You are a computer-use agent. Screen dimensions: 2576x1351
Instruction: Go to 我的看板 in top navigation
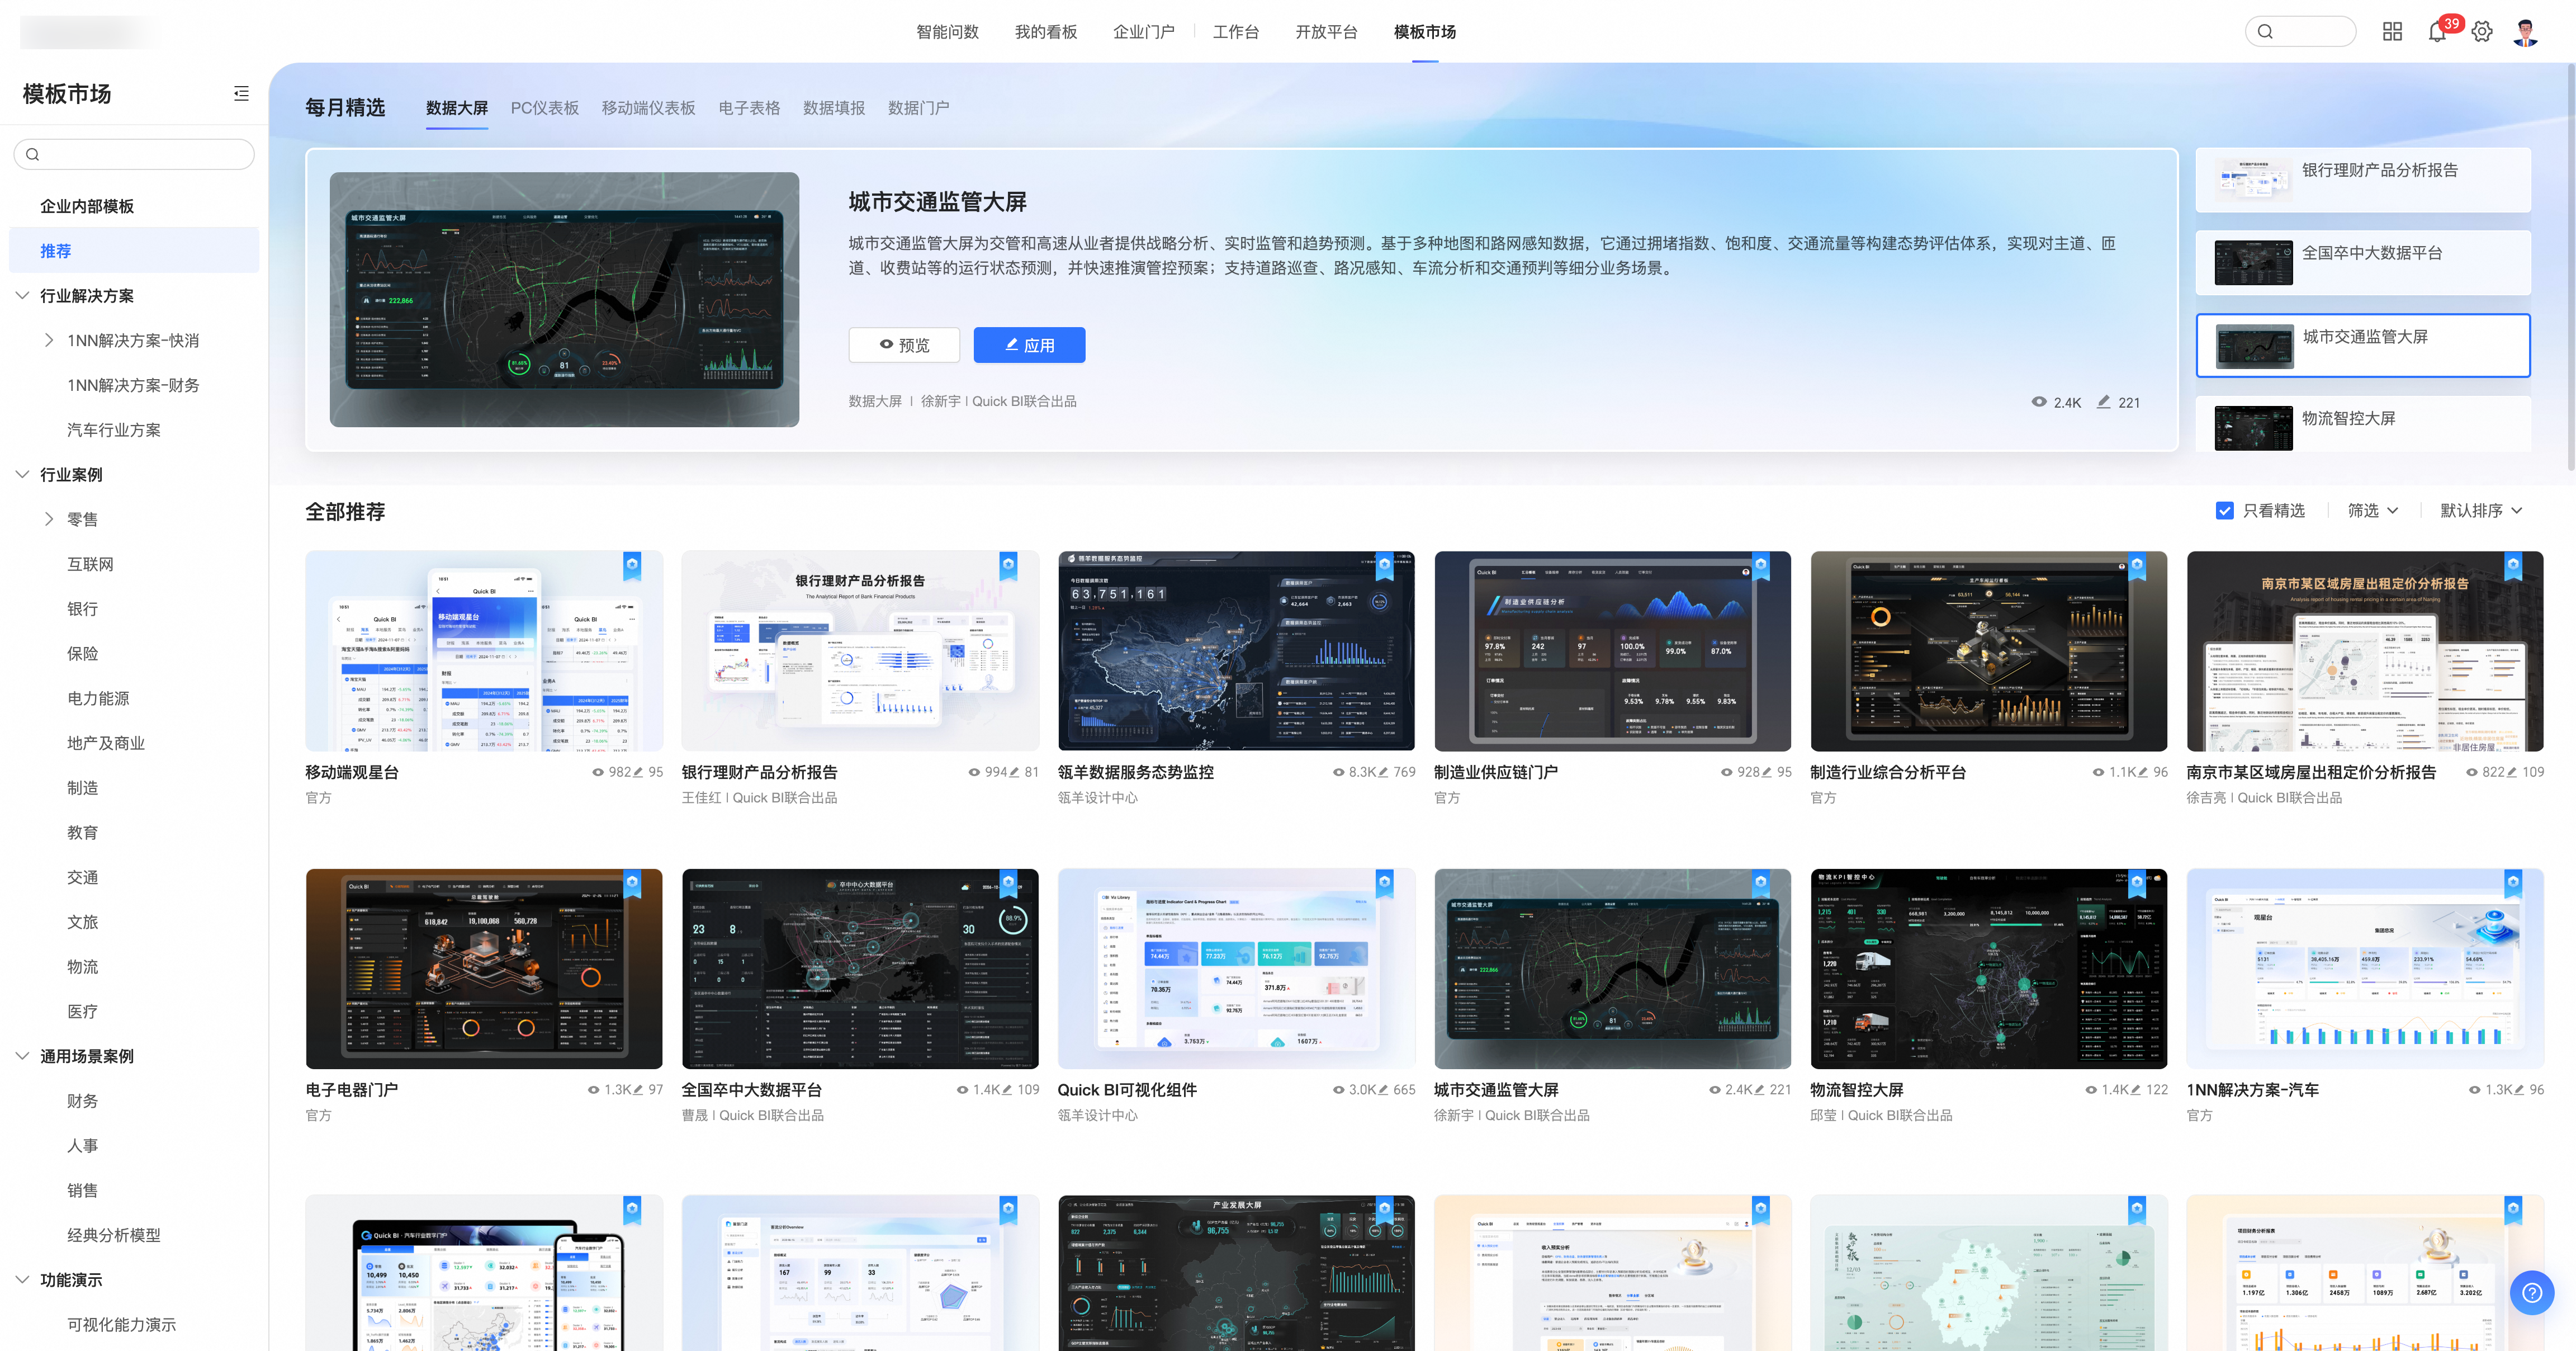pyautogui.click(x=1046, y=32)
